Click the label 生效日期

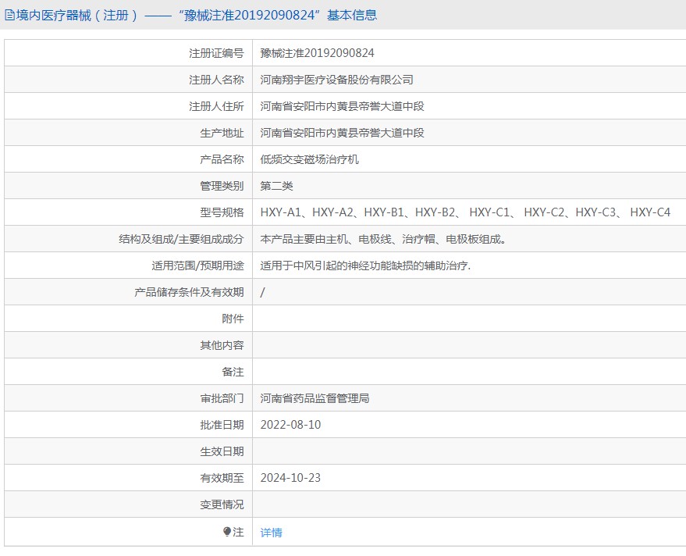[x=222, y=452]
